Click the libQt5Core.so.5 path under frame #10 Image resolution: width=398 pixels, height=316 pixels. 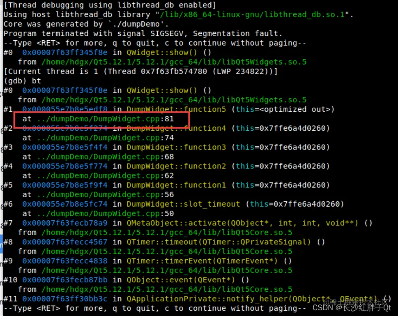(x=167, y=289)
